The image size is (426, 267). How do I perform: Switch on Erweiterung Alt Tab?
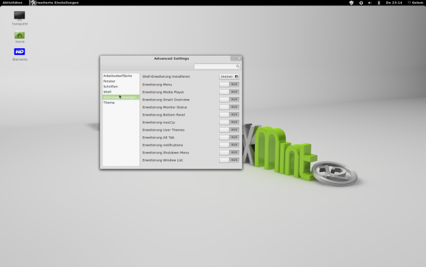229,138
